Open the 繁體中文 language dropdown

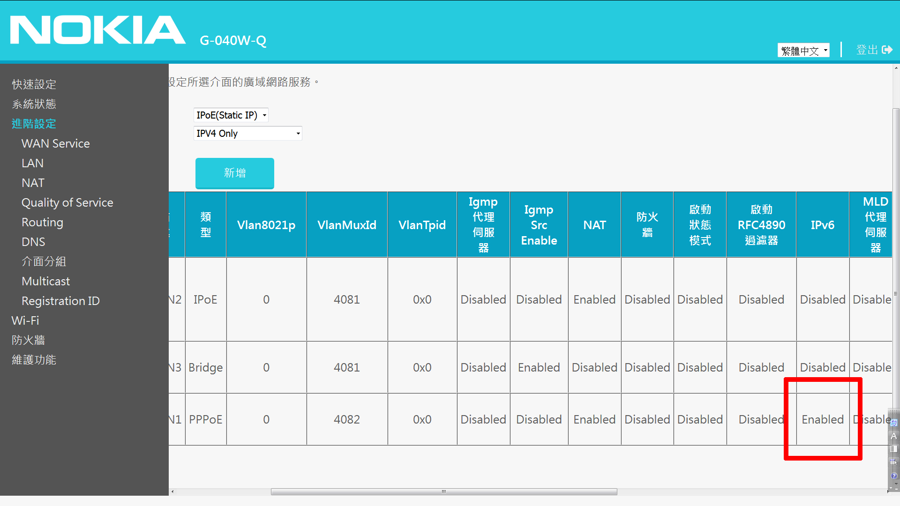803,50
